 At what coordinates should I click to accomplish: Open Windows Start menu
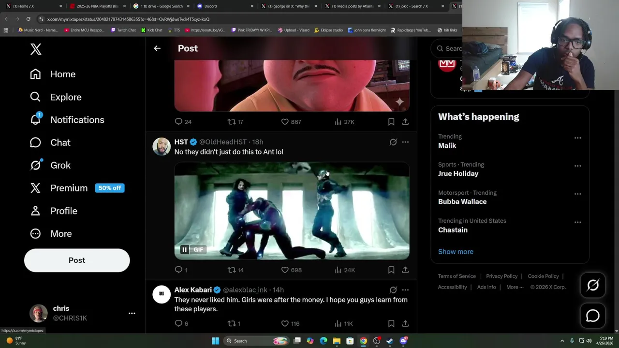215,341
